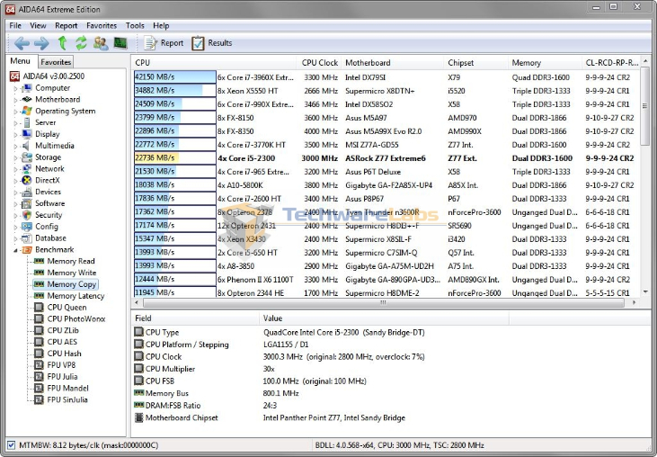Expand the Computer tree node
The height and width of the screenshot is (457, 657).
(15, 88)
